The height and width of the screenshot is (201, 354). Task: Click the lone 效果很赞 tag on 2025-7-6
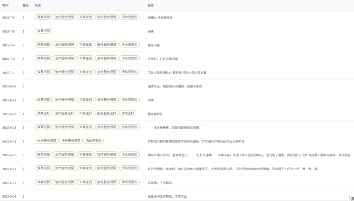coord(43,31)
